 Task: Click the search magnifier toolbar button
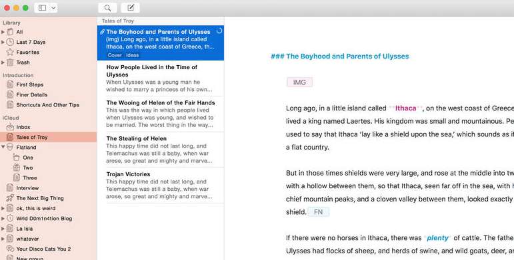(x=107, y=8)
